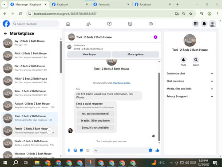The height and width of the screenshot is (167, 222).
Task: Click the browser address bar URL
Action: click(65, 14)
